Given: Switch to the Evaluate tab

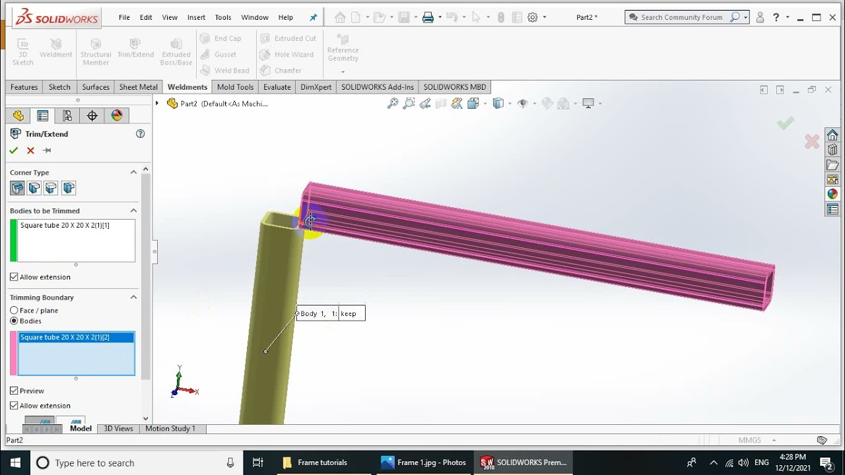Looking at the screenshot, I should point(277,87).
